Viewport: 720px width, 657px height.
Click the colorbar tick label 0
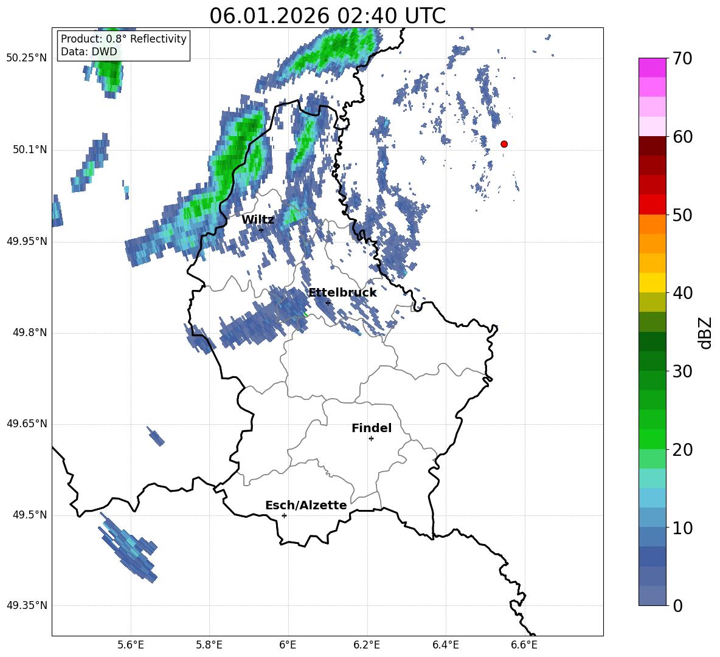point(677,605)
